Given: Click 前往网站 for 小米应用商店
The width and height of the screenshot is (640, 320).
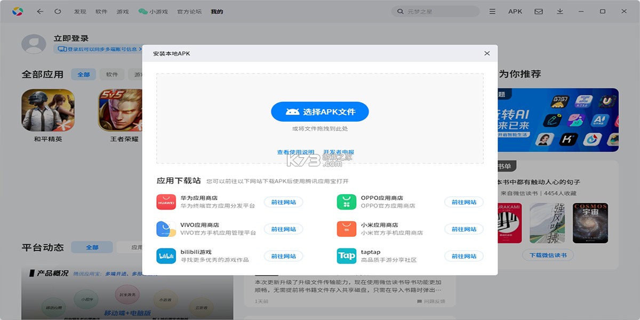Looking at the screenshot, I should coord(464,229).
